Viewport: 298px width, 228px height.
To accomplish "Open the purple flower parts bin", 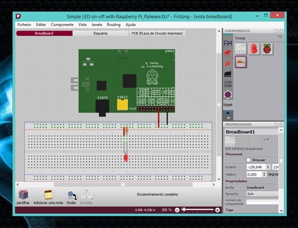I will (x=227, y=94).
